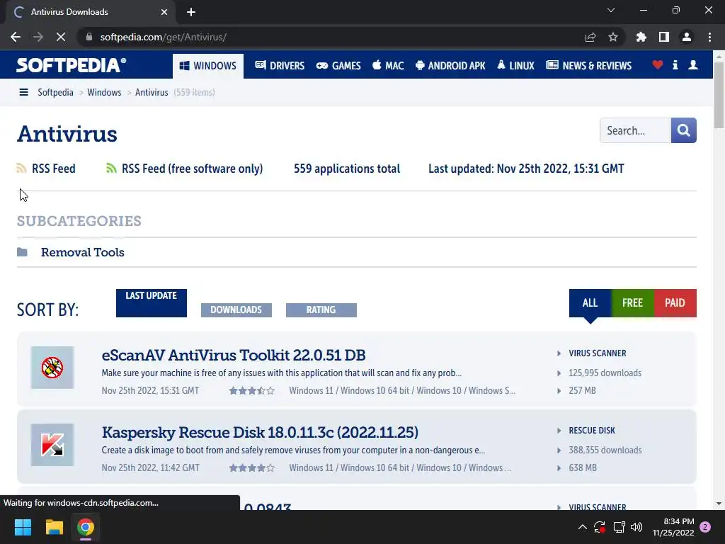725x544 pixels.
Task: Click into the Search field
Action: click(x=635, y=130)
